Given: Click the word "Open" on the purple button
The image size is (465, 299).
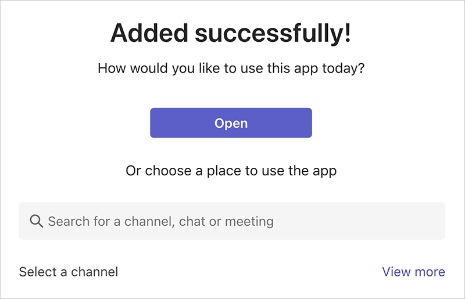Looking at the screenshot, I should (x=231, y=123).
